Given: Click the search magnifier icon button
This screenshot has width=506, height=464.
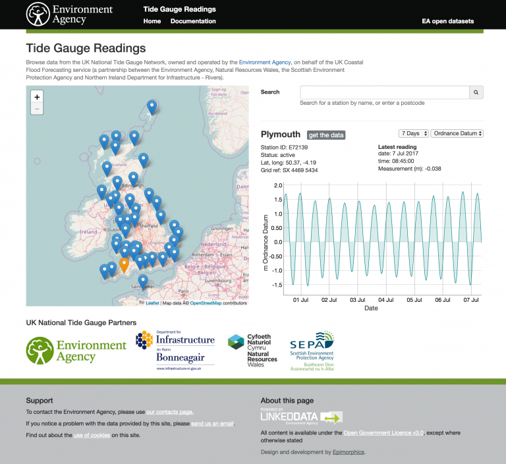Looking at the screenshot, I should 476,92.
